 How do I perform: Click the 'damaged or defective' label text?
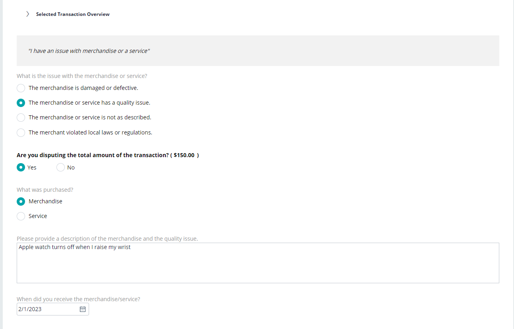click(x=83, y=88)
